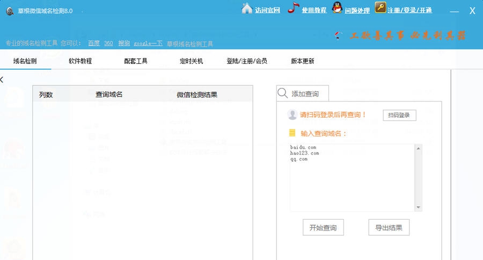Switch to the 配套工具 tab

coord(136,61)
